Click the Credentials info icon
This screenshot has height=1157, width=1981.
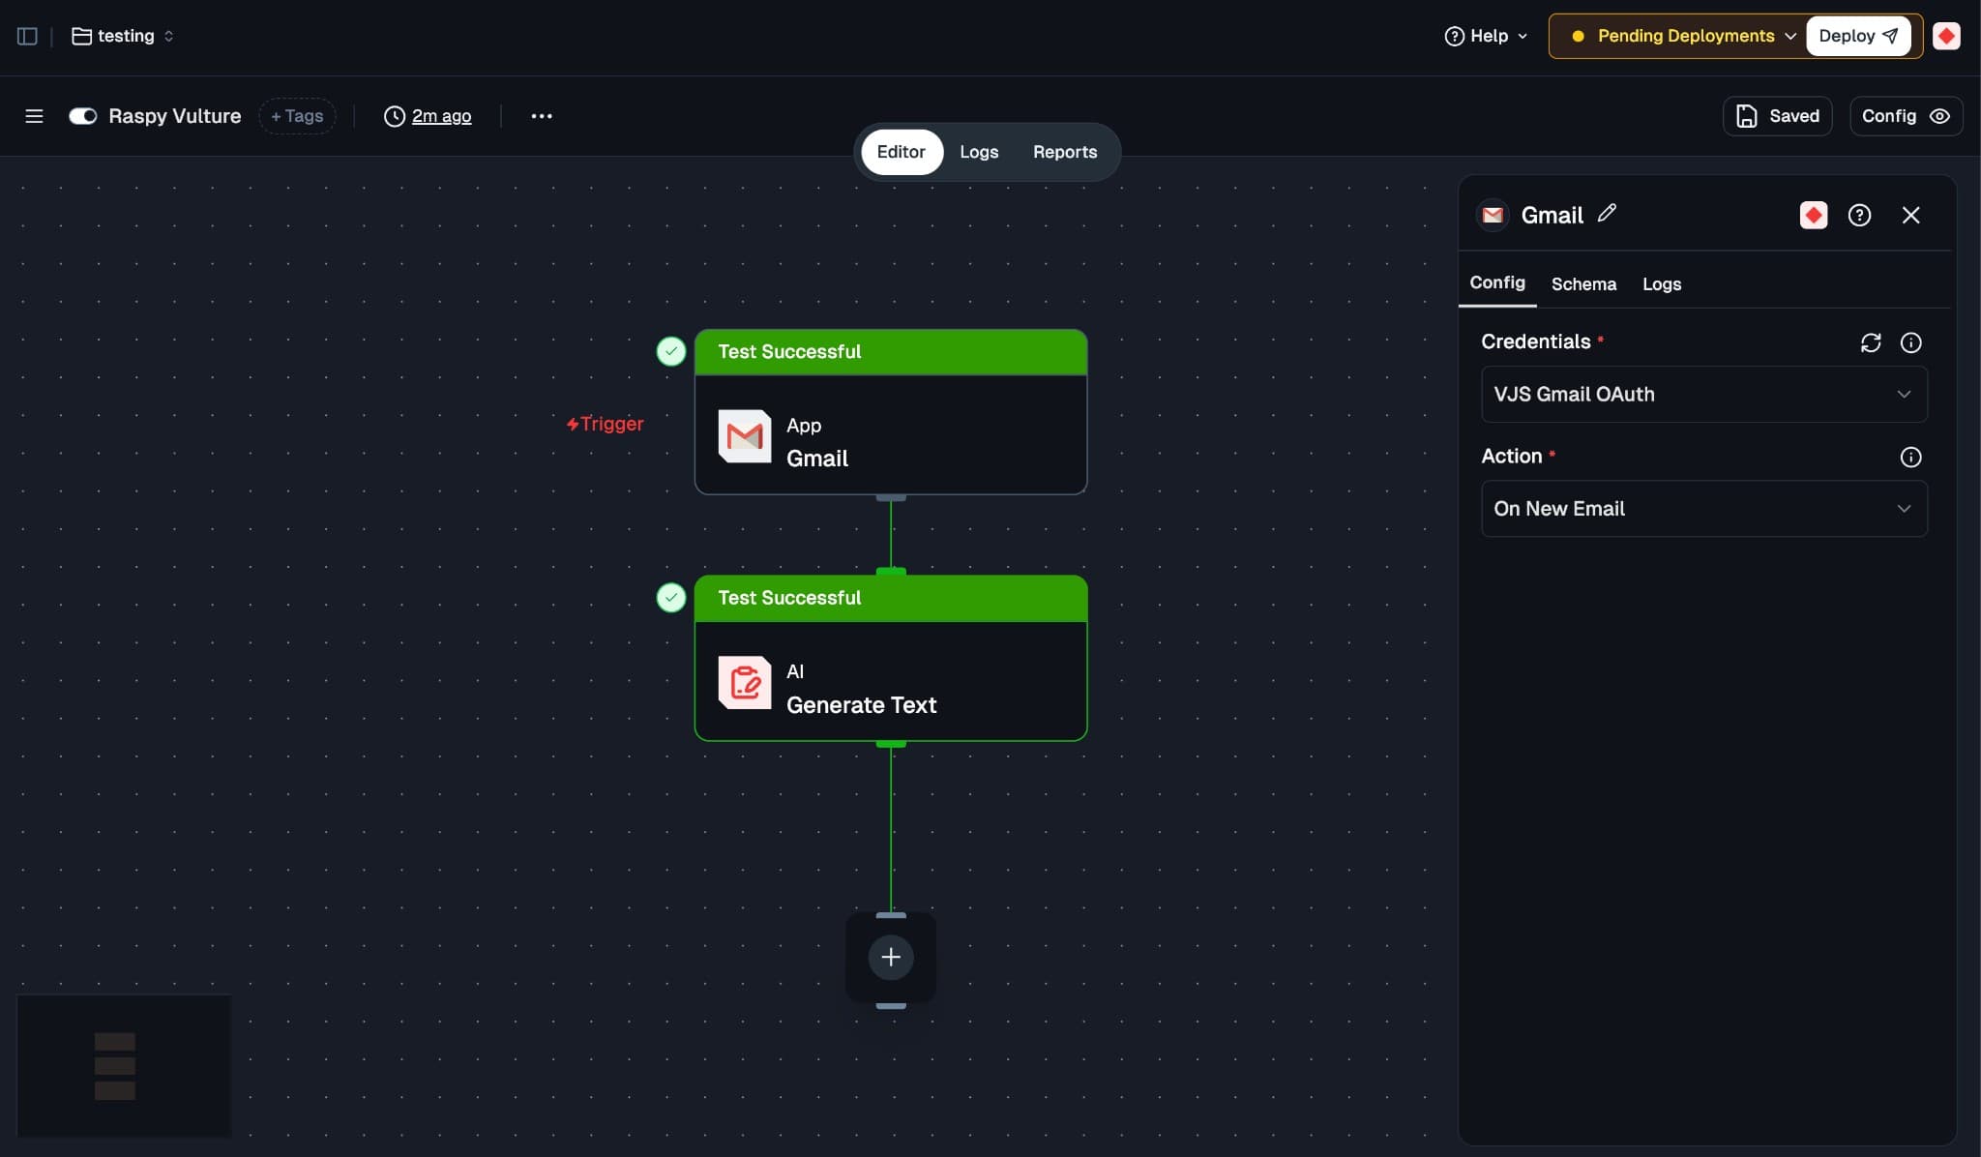[x=1910, y=342]
